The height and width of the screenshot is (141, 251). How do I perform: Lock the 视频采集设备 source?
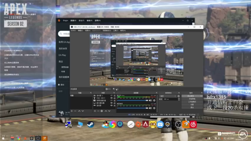click(115, 101)
